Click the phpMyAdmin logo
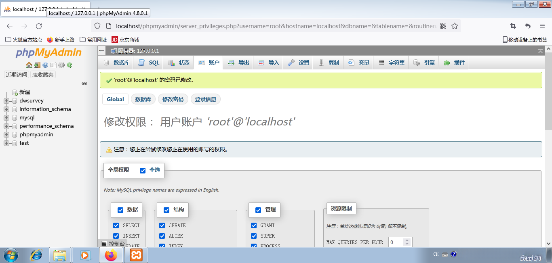This screenshot has width=552, height=263. click(x=48, y=53)
